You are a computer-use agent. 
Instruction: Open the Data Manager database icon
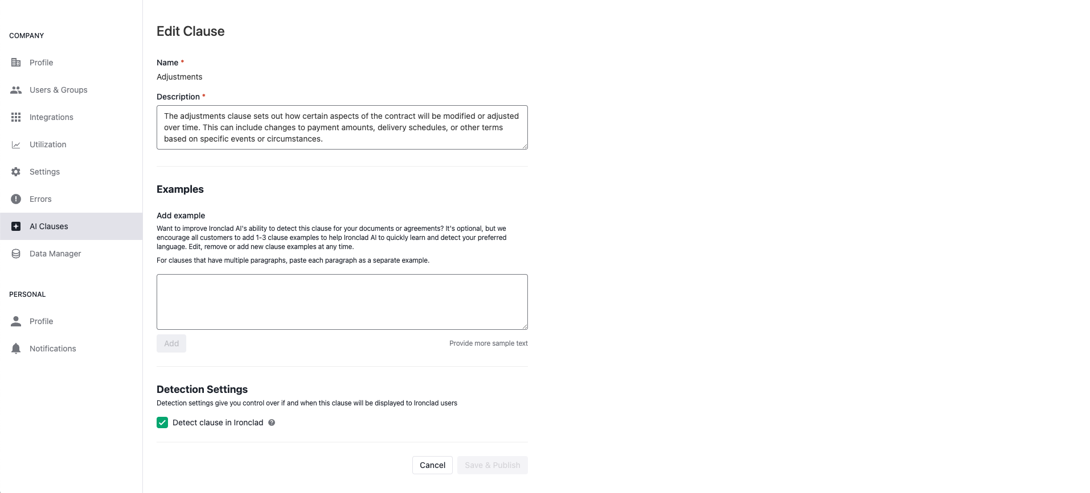pos(16,254)
